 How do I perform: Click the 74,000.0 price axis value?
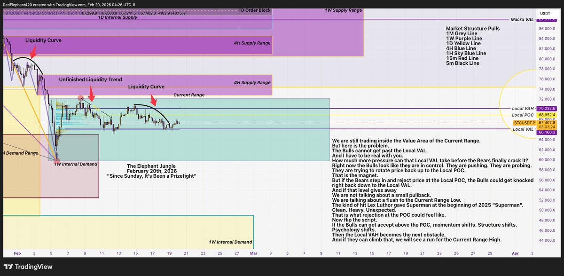click(547, 89)
